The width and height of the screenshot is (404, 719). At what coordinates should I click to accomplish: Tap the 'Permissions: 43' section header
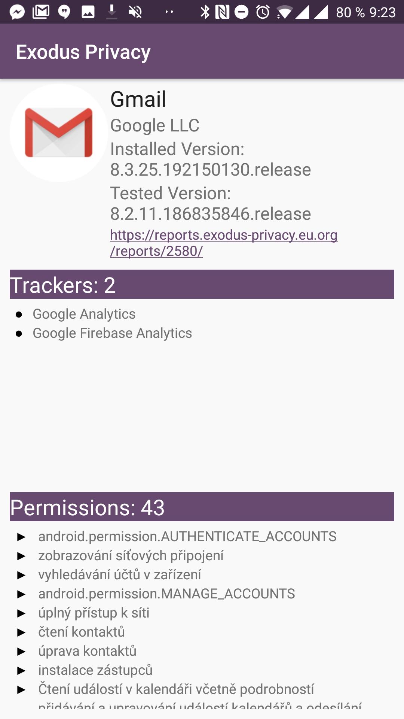coord(202,507)
